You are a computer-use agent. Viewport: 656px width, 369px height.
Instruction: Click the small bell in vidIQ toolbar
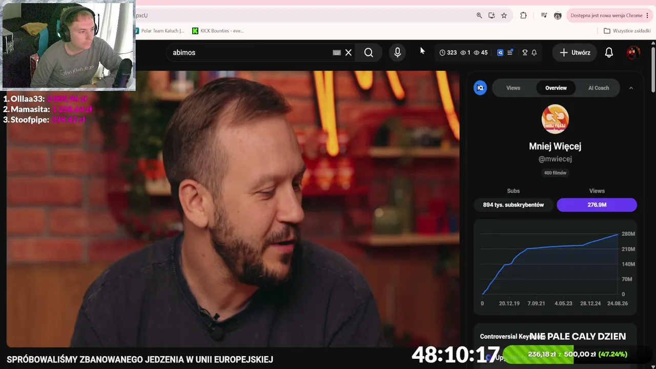[534, 52]
